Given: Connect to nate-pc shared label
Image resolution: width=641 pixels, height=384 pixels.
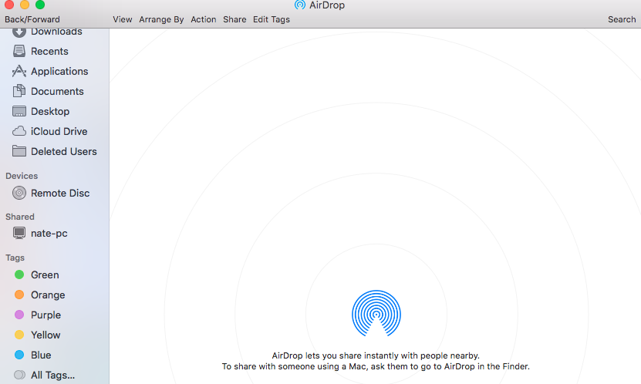Looking at the screenshot, I should [x=49, y=234].
